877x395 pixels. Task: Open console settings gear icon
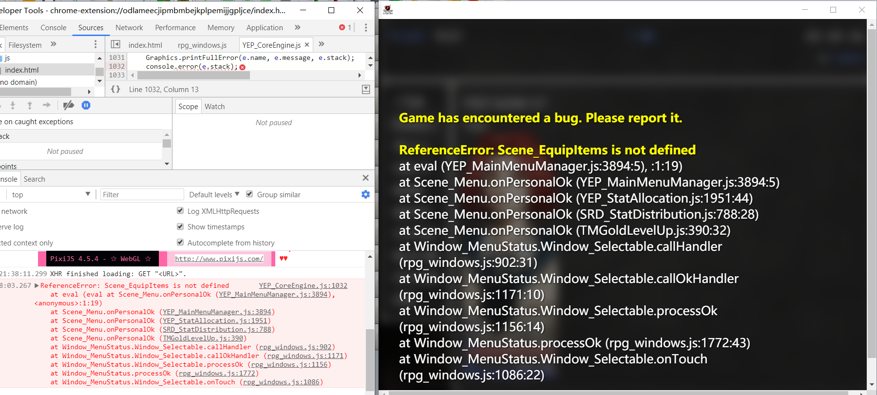(x=365, y=194)
